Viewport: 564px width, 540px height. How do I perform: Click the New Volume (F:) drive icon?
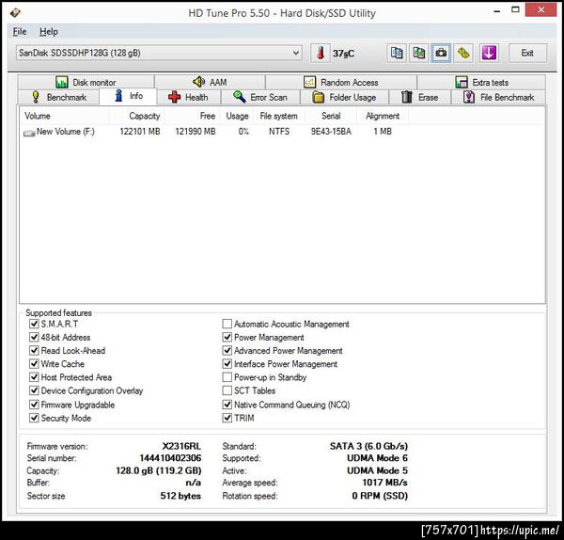pyautogui.click(x=29, y=133)
